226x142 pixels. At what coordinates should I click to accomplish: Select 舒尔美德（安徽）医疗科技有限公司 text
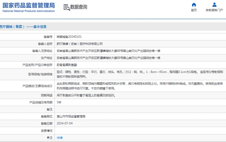(x=80, y=44)
